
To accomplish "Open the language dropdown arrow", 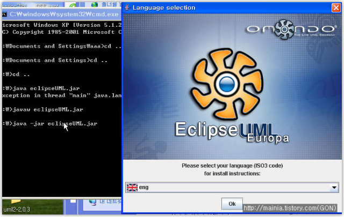I will [334, 188].
